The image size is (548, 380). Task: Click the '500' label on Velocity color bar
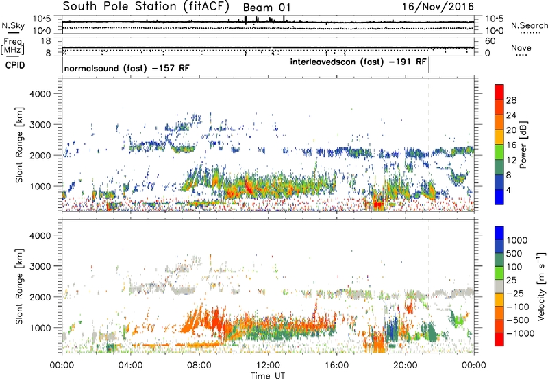[x=514, y=253]
